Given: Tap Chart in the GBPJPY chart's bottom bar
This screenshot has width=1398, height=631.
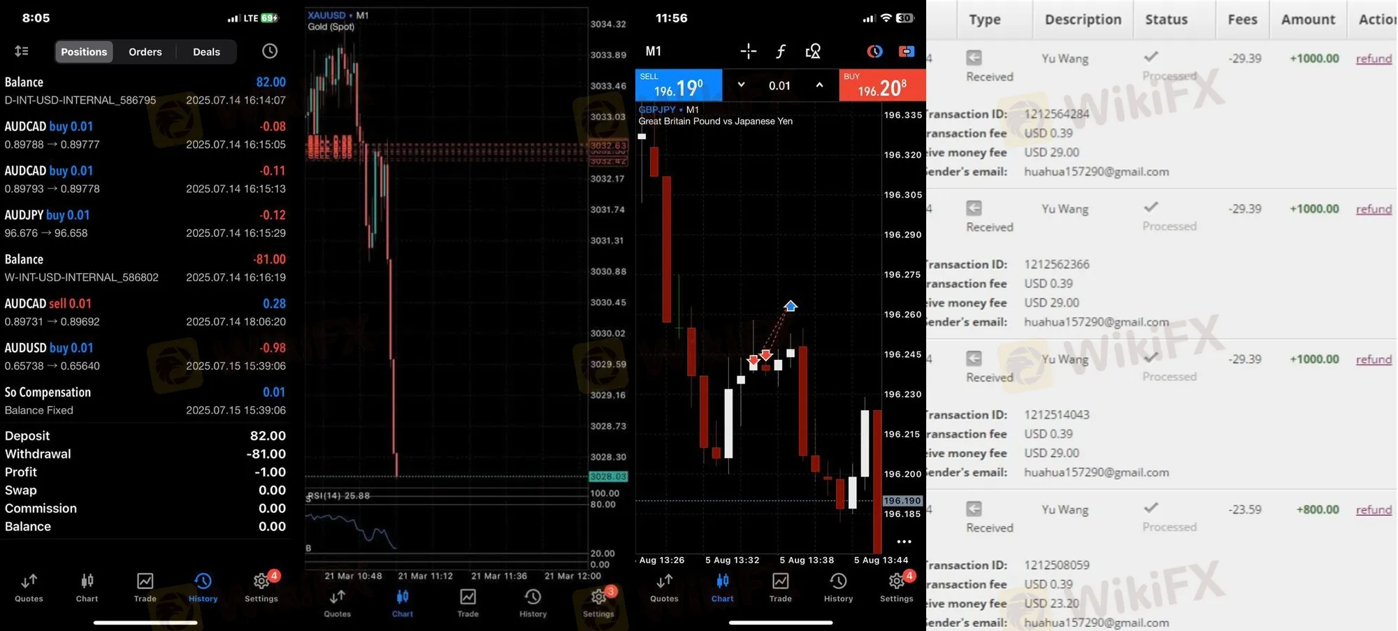Looking at the screenshot, I should click(x=722, y=588).
